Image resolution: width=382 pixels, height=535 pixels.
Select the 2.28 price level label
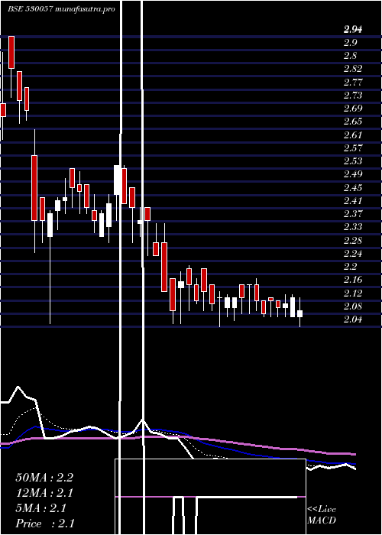353,241
